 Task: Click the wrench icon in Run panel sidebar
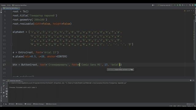4,86
